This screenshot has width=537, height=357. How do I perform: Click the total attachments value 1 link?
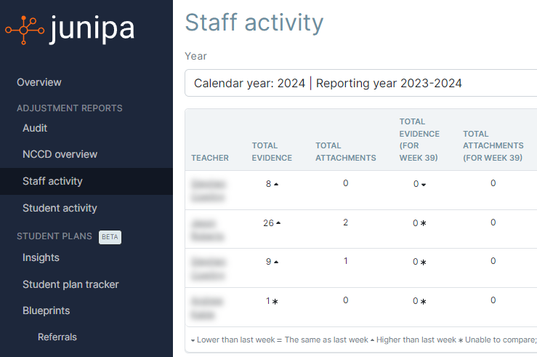click(x=345, y=260)
